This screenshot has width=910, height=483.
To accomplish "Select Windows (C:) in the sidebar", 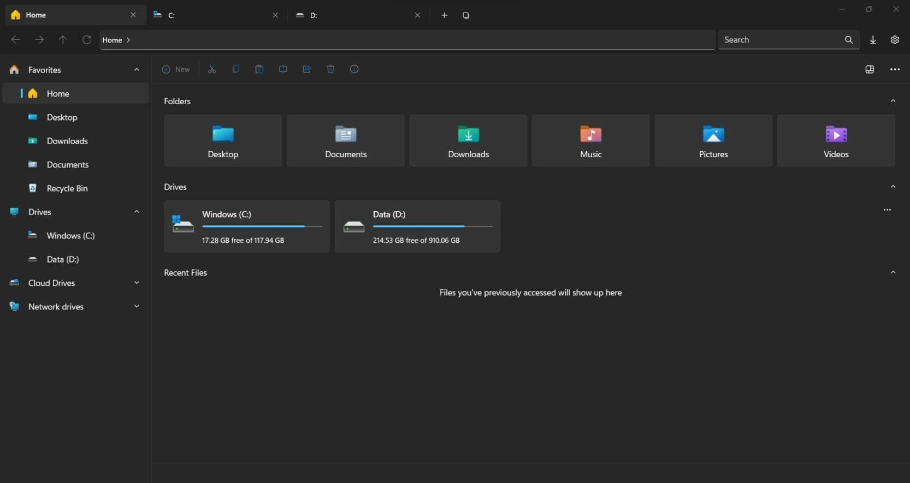I will [76, 236].
